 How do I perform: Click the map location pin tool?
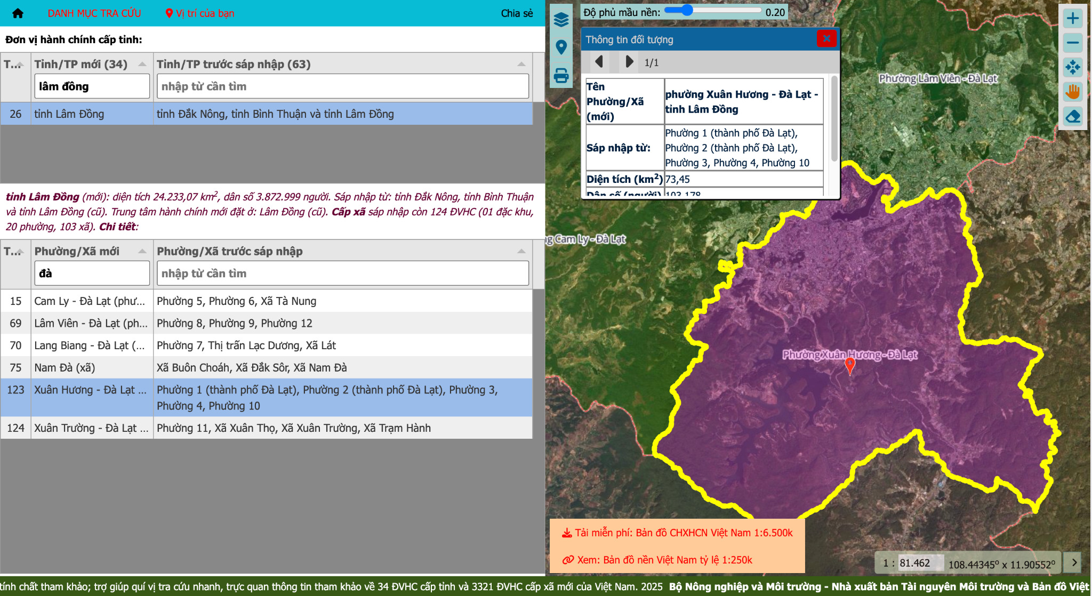[x=561, y=47]
